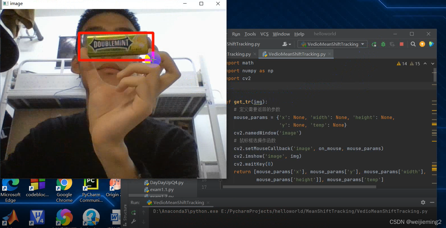Open the VCS menu
446x228 pixels.
(x=264, y=34)
